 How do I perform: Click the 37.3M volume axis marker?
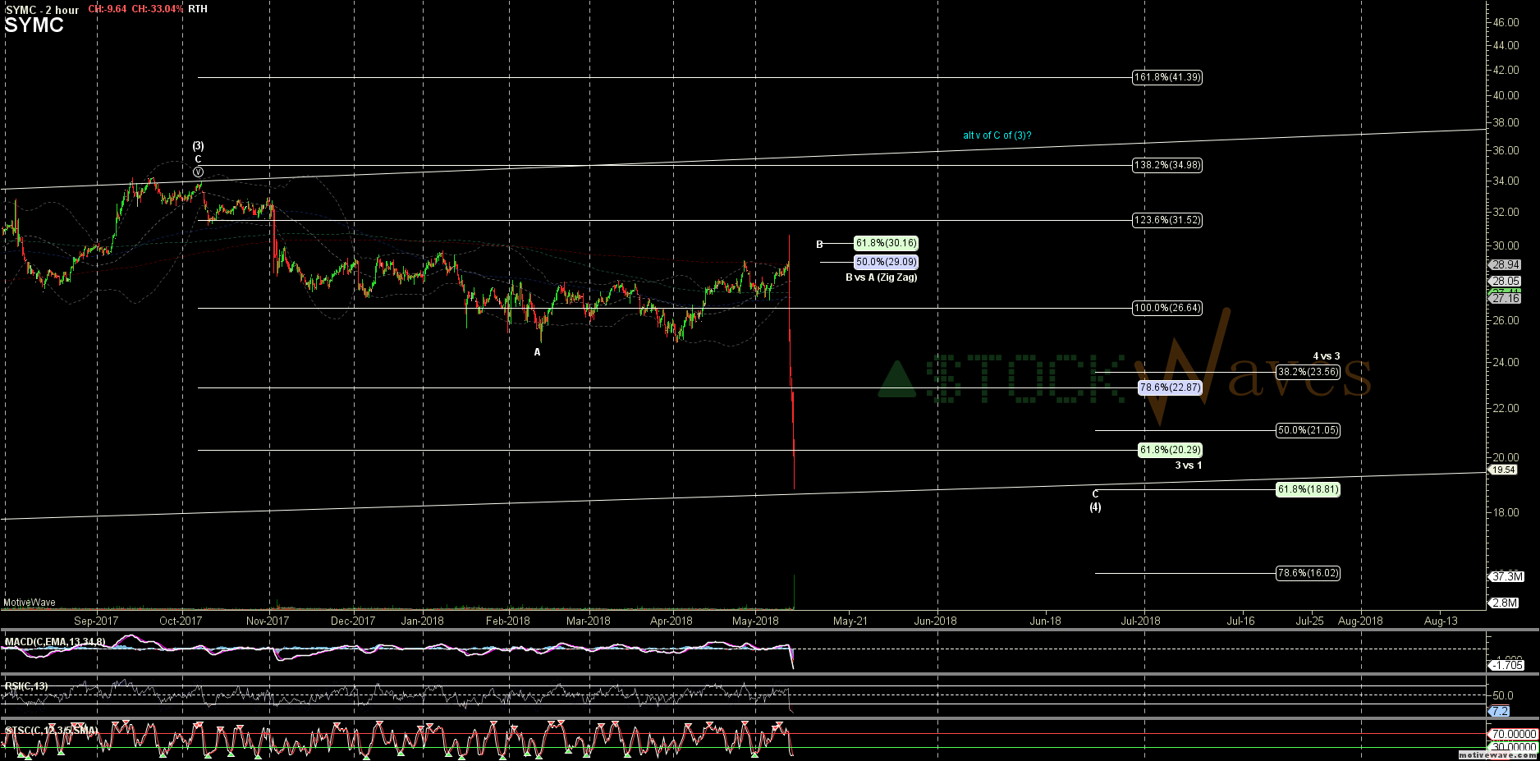click(1507, 577)
